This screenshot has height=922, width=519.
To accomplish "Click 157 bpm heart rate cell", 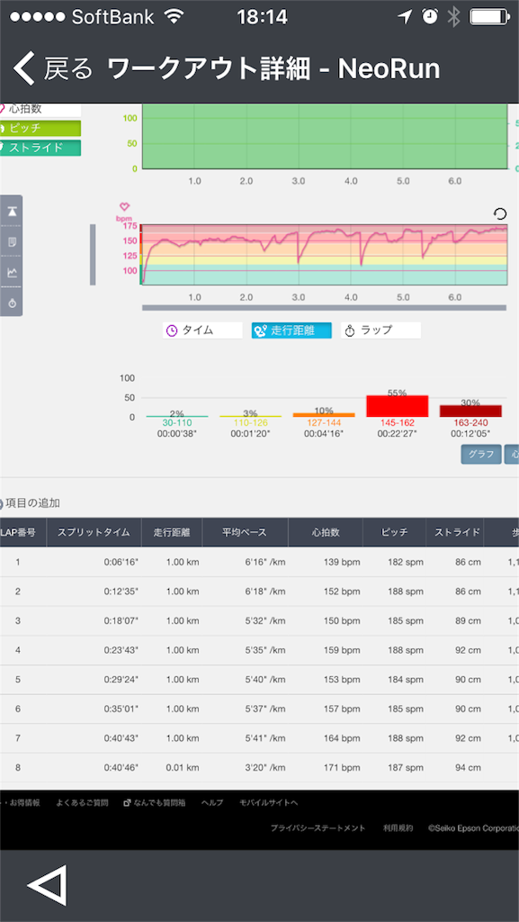I will (342, 710).
